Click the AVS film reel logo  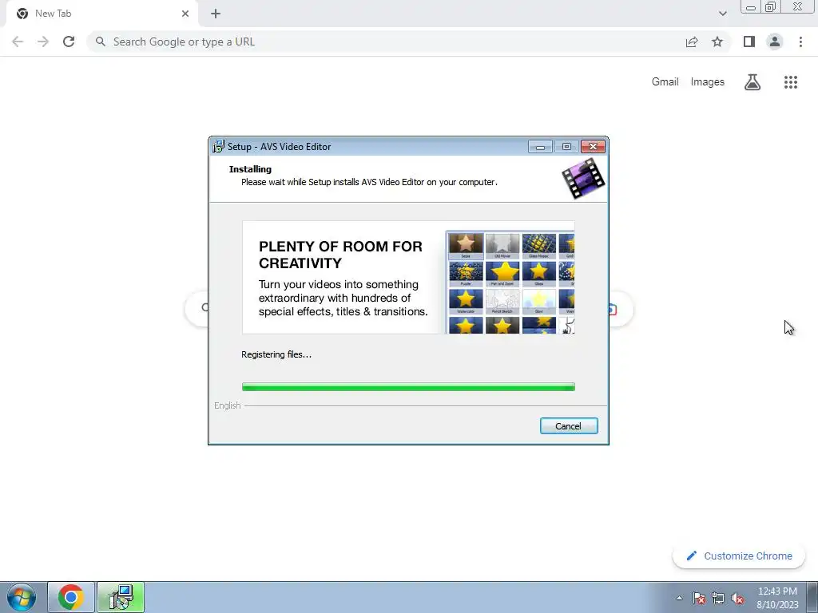point(583,179)
